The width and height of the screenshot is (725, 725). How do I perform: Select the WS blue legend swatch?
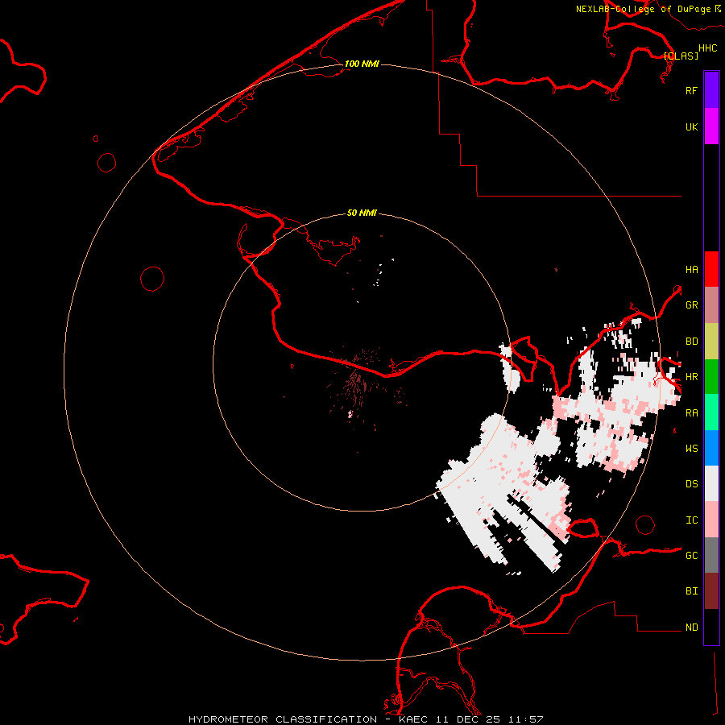click(711, 448)
